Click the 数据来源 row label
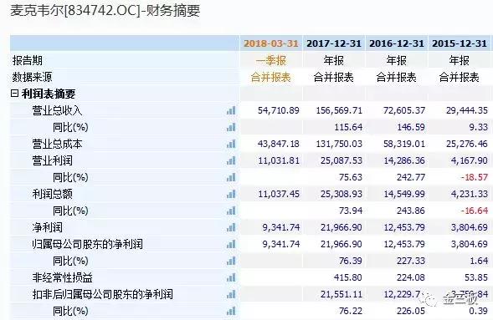This screenshot has height=320, width=493. coord(33,77)
